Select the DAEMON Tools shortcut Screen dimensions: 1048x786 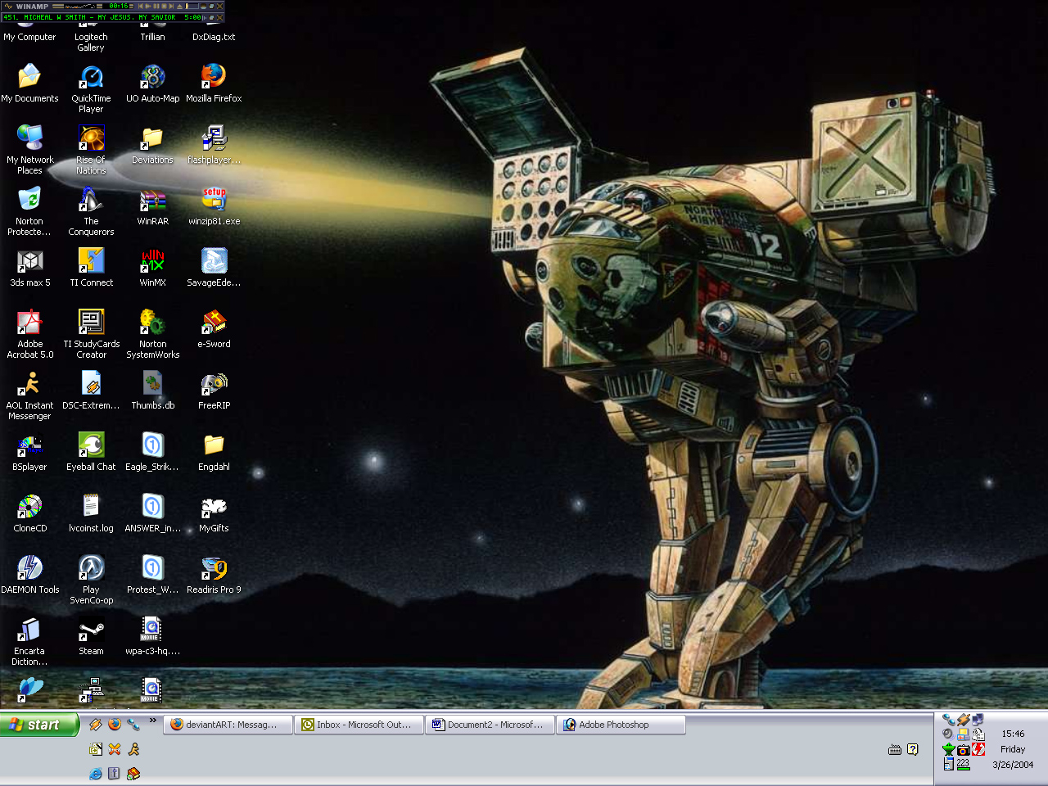click(29, 575)
